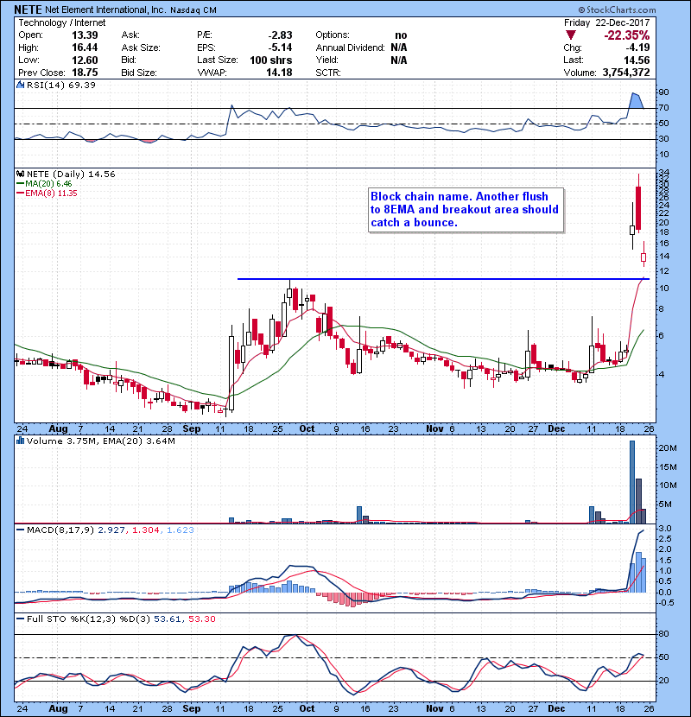This screenshot has height=717, width=691.
Task: Click the red down-triangle change indicator
Action: [570, 35]
